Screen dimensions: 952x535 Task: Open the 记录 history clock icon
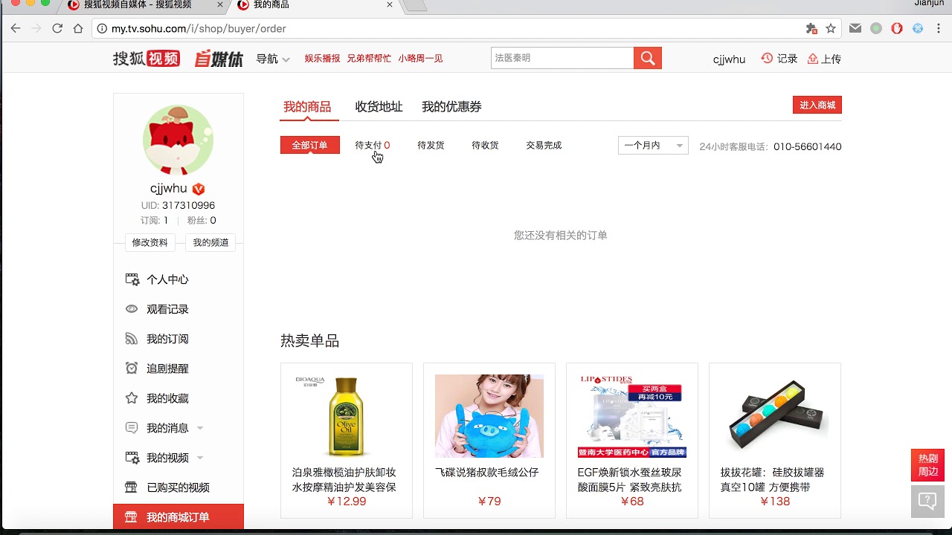767,58
